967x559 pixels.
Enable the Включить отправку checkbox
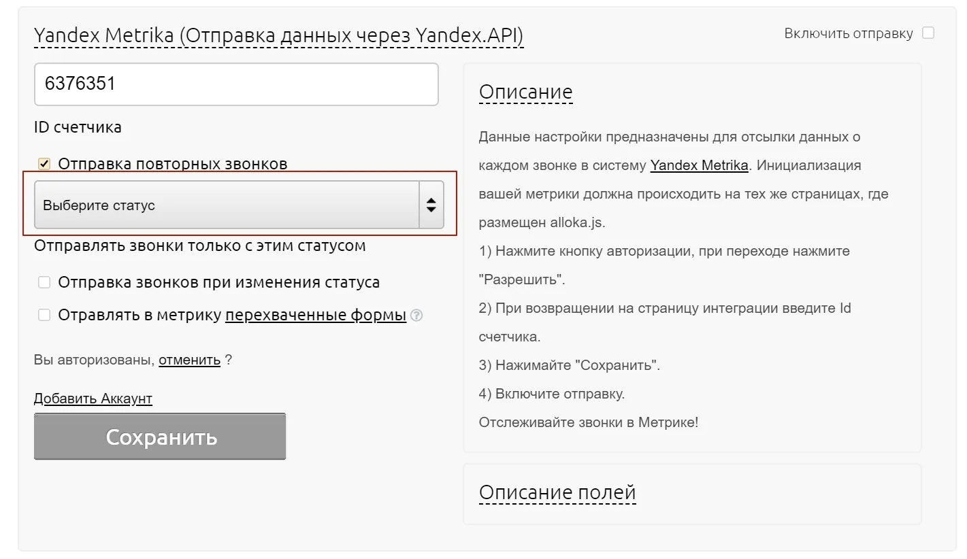pyautogui.click(x=928, y=33)
